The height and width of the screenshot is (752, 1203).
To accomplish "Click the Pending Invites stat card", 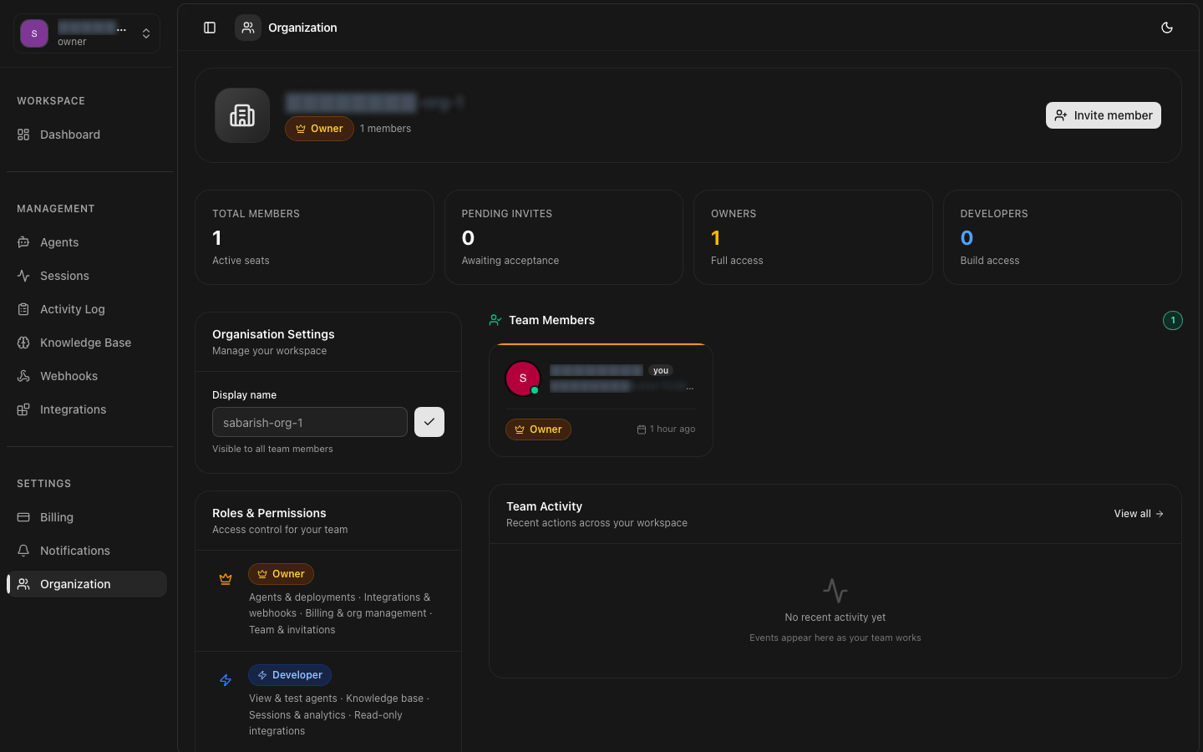I will coord(564,237).
